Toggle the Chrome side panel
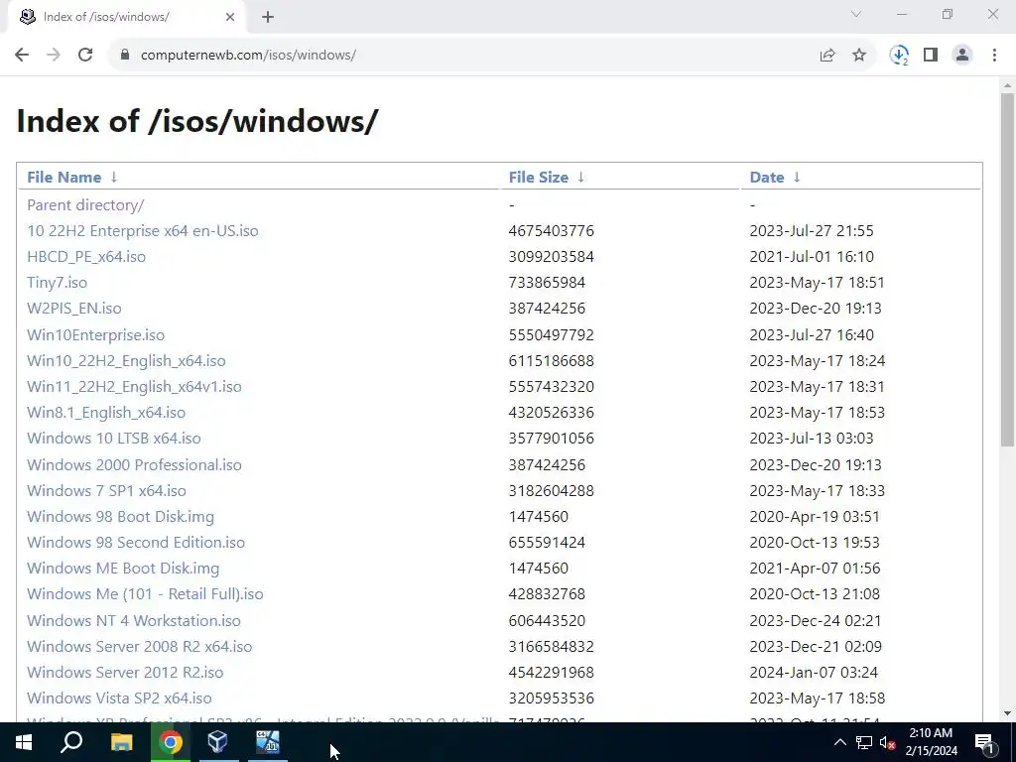1016x762 pixels. tap(931, 56)
